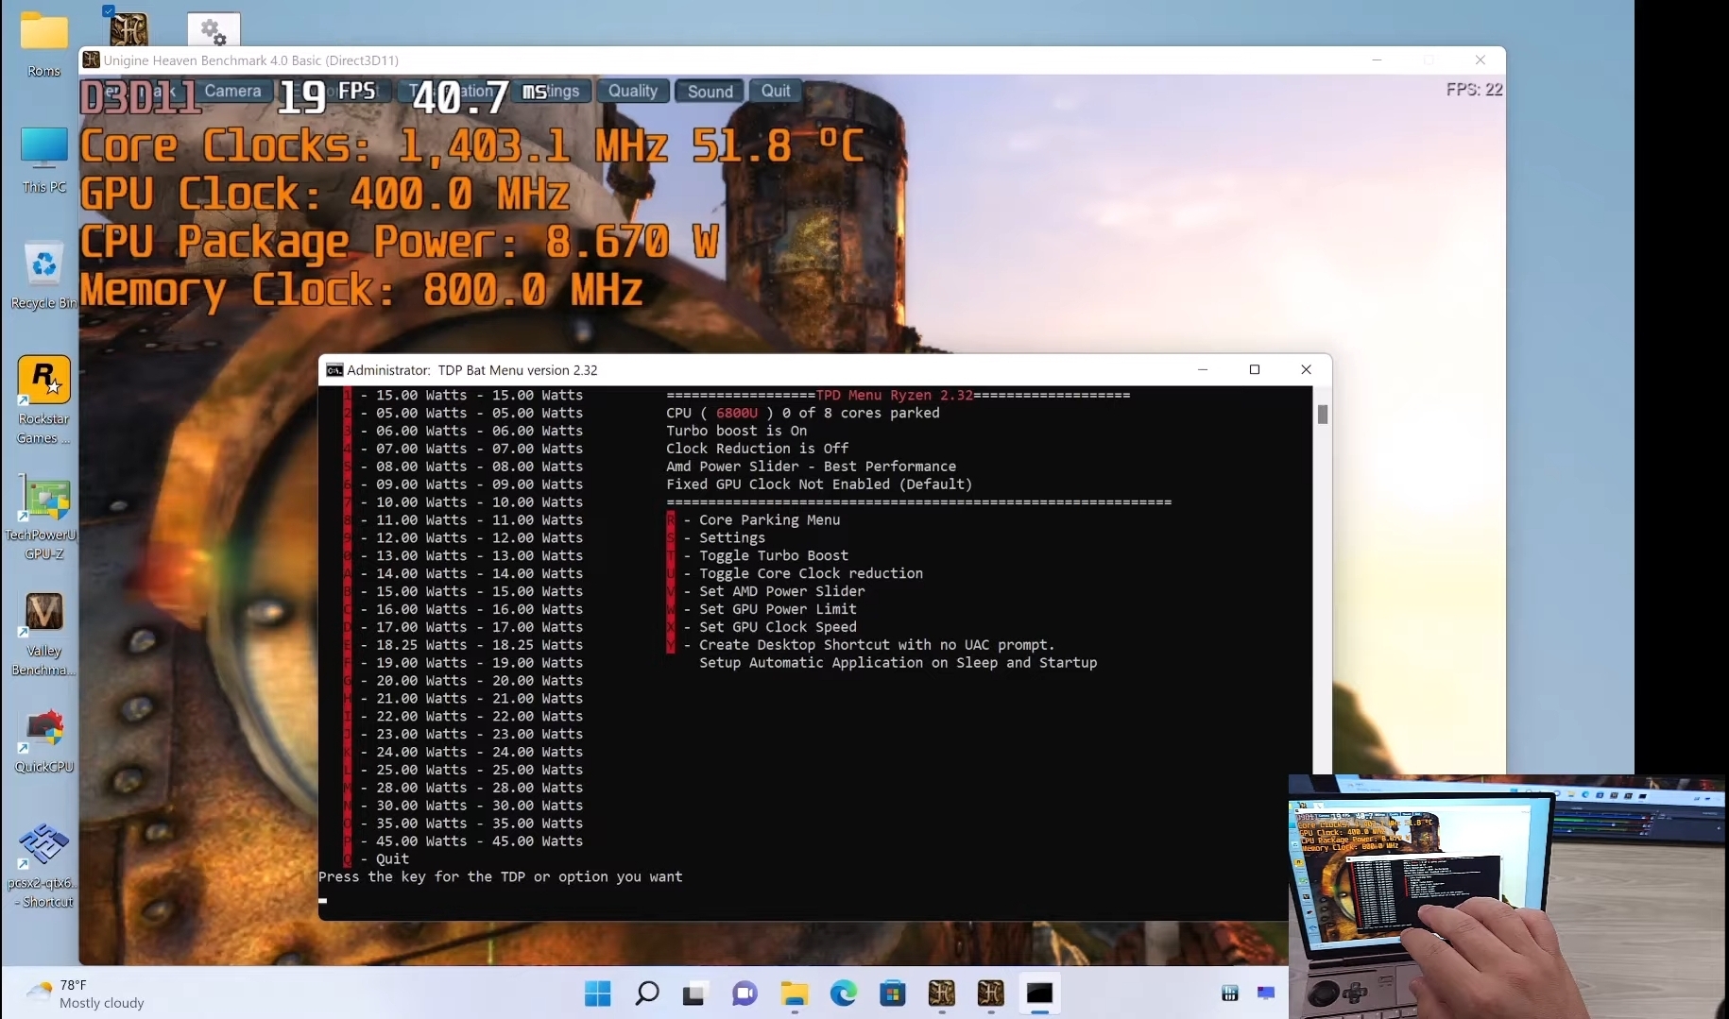Viewport: 1729px width, 1019px height.
Task: Open the Roms folder on the desktop
Action: tap(43, 42)
